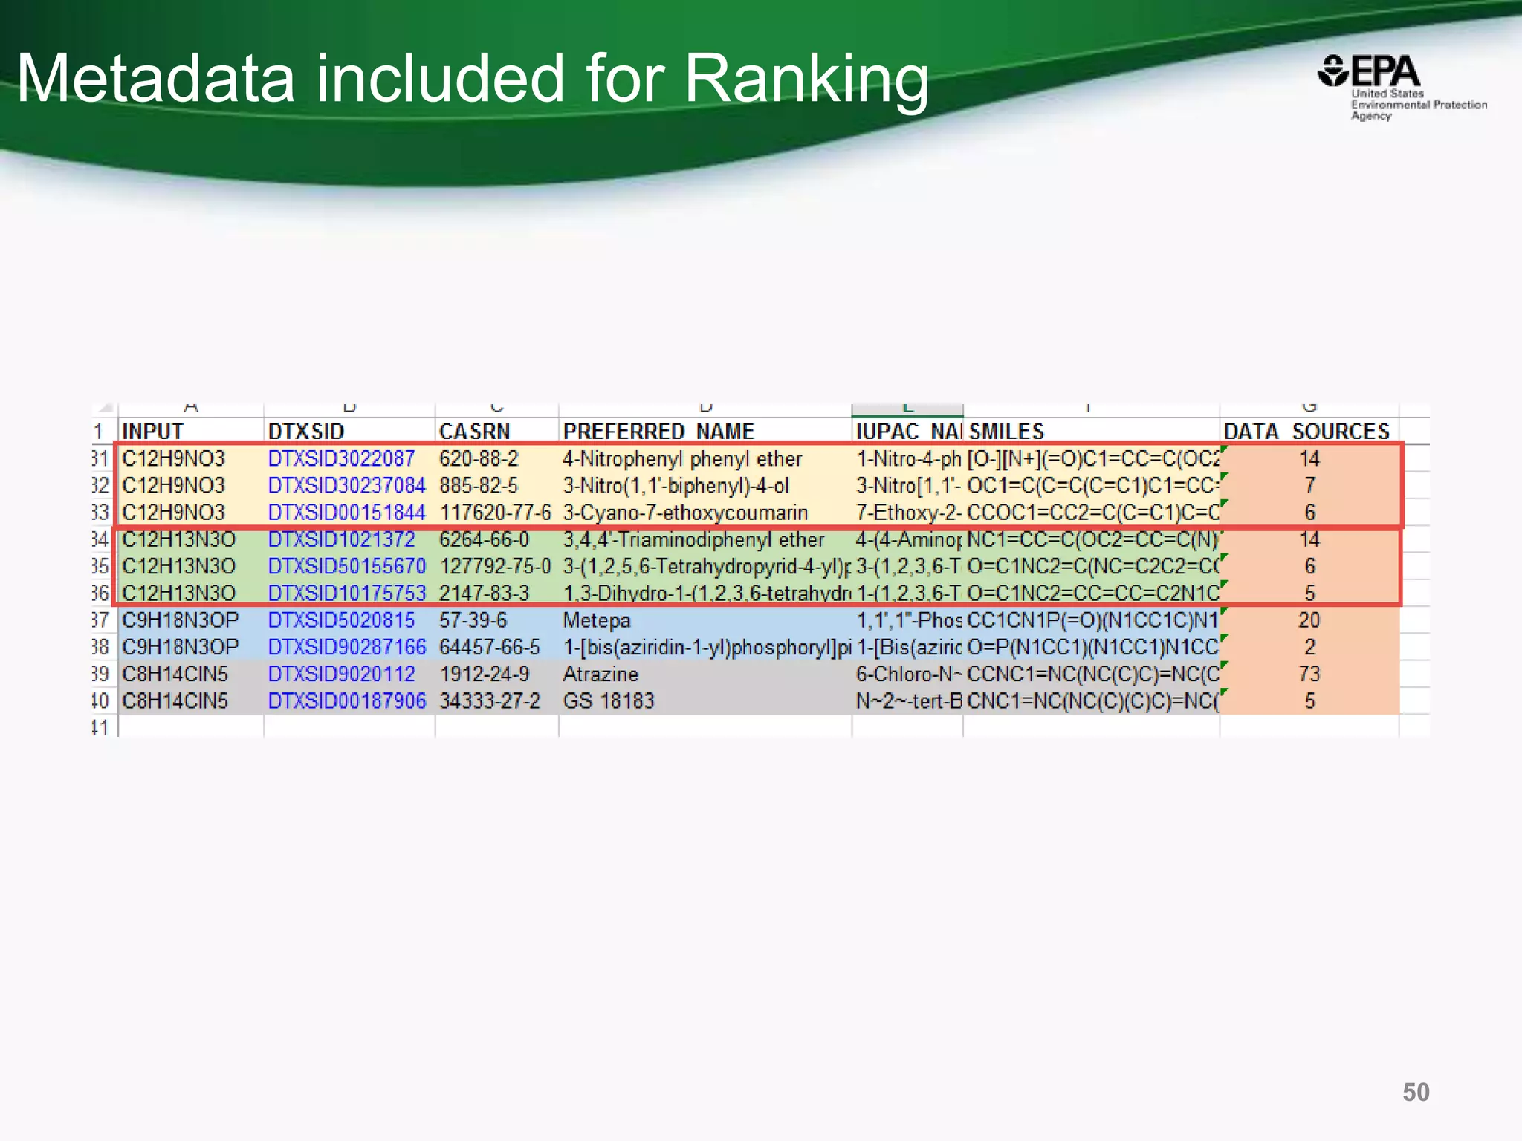Open the DTXSID1021372 link
Viewport: 1522px width, 1141px height.
[x=341, y=539]
